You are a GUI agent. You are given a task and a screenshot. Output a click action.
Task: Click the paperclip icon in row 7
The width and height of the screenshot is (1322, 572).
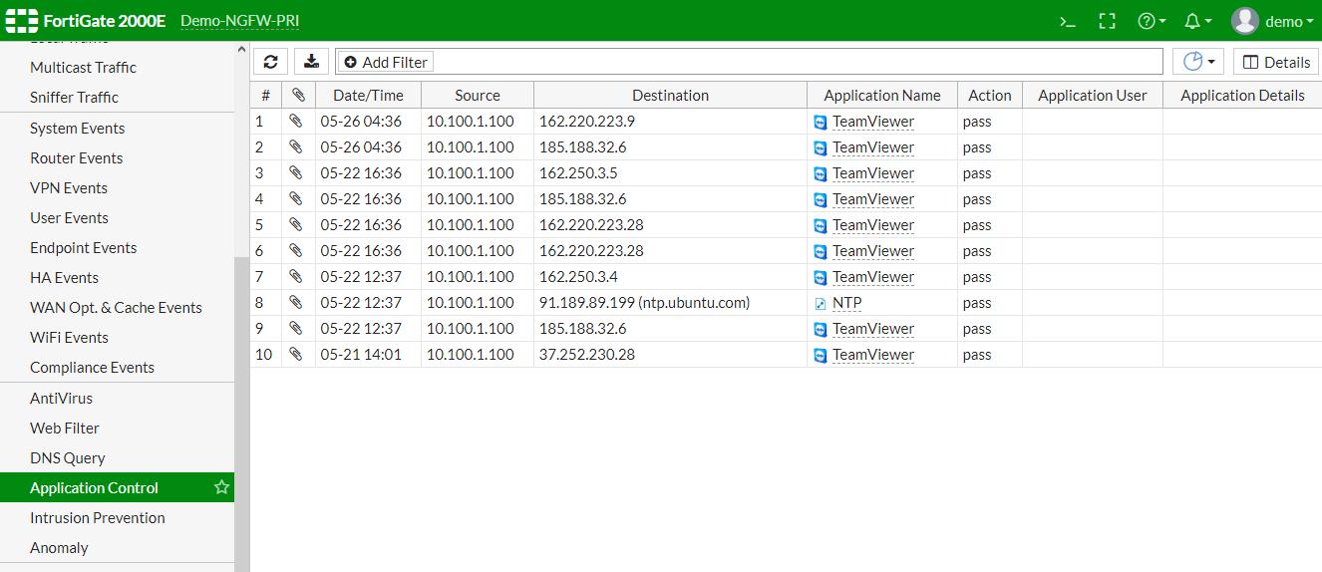(x=295, y=276)
